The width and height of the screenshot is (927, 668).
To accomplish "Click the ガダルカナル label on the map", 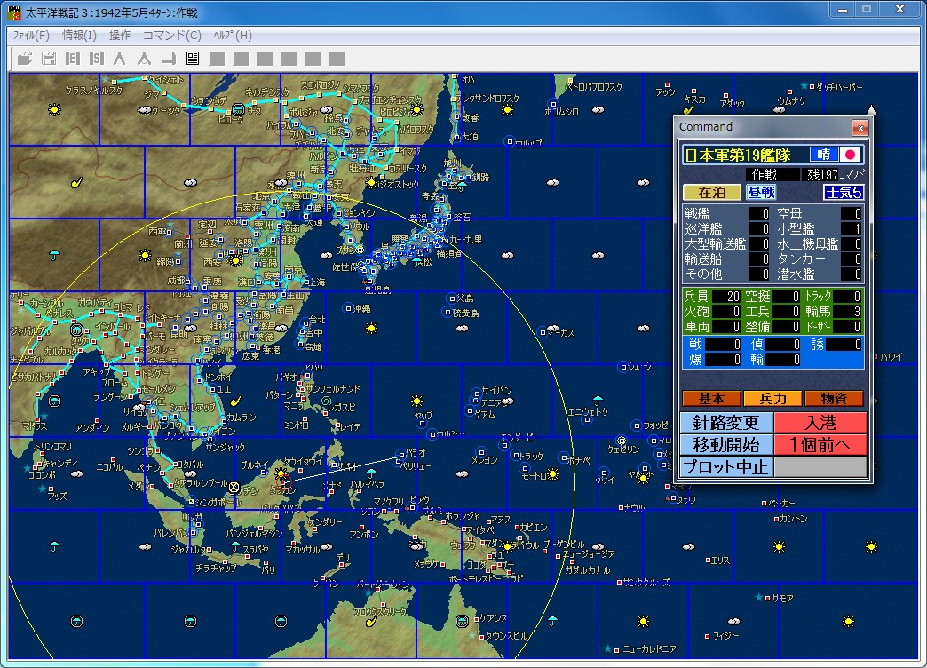I will pyautogui.click(x=587, y=569).
